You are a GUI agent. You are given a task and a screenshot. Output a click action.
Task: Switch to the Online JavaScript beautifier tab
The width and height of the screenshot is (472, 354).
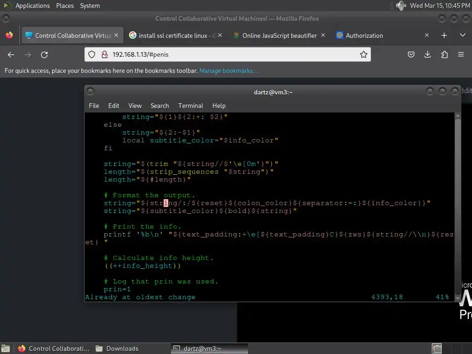pos(279,35)
